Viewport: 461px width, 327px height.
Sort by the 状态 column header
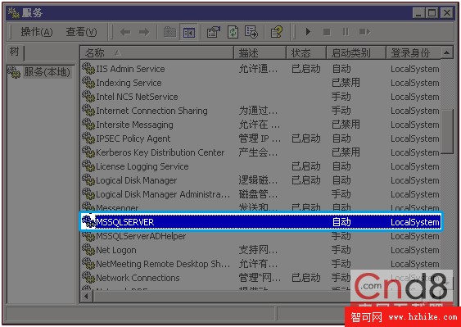pyautogui.click(x=306, y=53)
